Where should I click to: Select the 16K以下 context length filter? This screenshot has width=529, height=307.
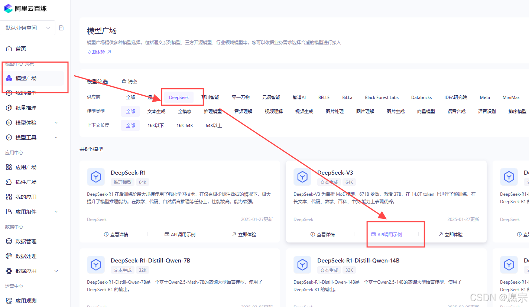tap(156, 125)
